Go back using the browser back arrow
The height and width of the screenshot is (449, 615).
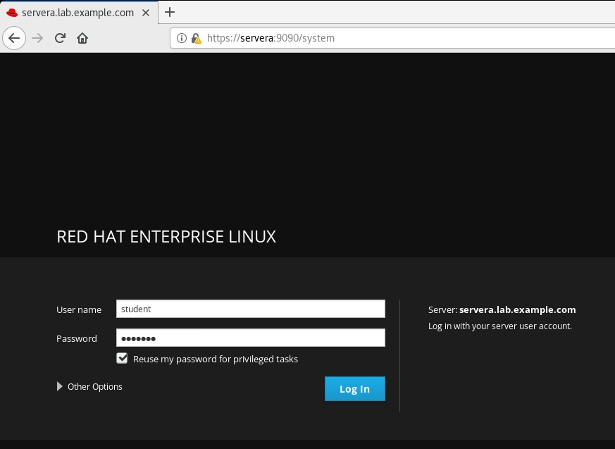(x=14, y=38)
